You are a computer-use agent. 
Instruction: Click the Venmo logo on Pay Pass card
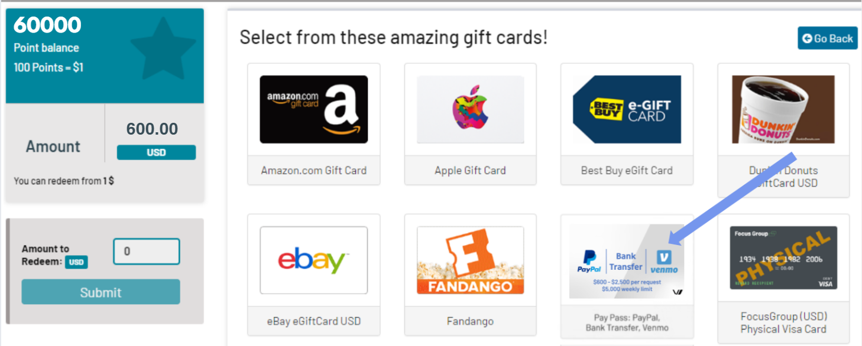click(664, 262)
